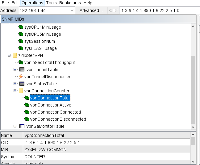The image size is (200, 165).
Task: Select sysFLASHUsage in the tree
Action: [40, 48]
